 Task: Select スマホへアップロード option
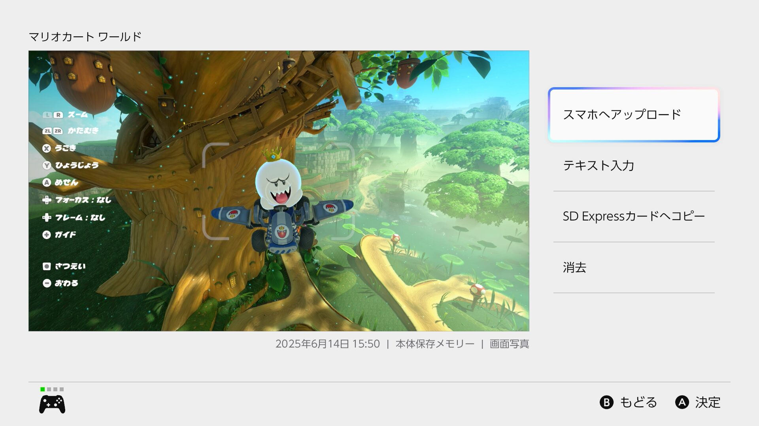(x=634, y=115)
